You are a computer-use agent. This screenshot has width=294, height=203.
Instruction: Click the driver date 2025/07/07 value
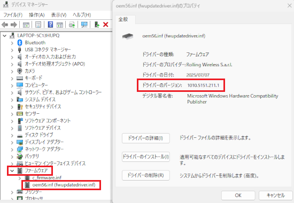tap(198, 75)
